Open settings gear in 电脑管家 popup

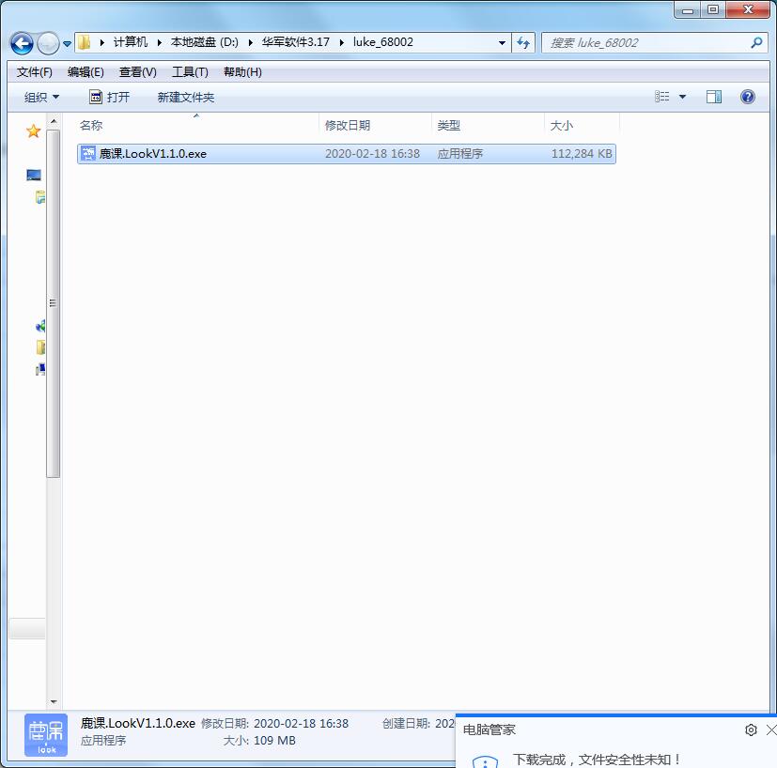[x=750, y=730]
